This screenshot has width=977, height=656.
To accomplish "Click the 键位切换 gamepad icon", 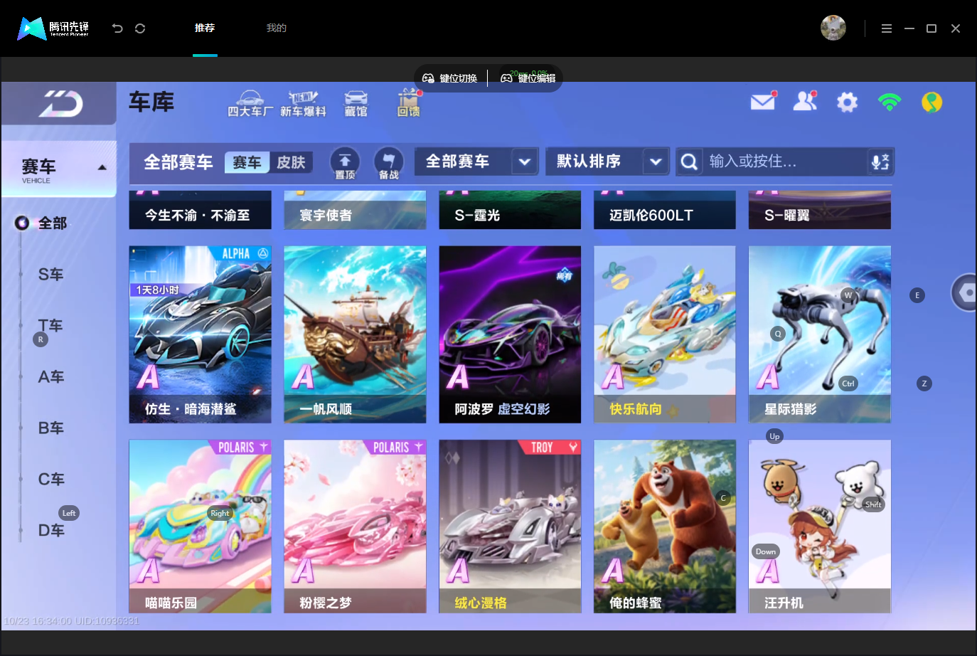I will [428, 78].
